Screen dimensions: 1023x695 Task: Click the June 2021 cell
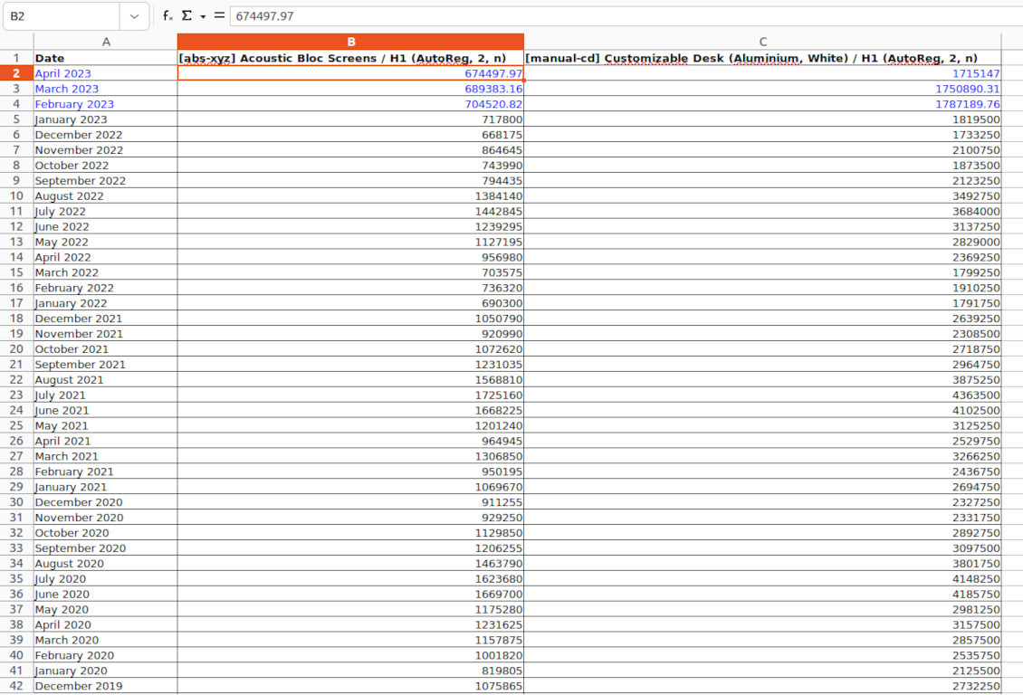[106, 410]
